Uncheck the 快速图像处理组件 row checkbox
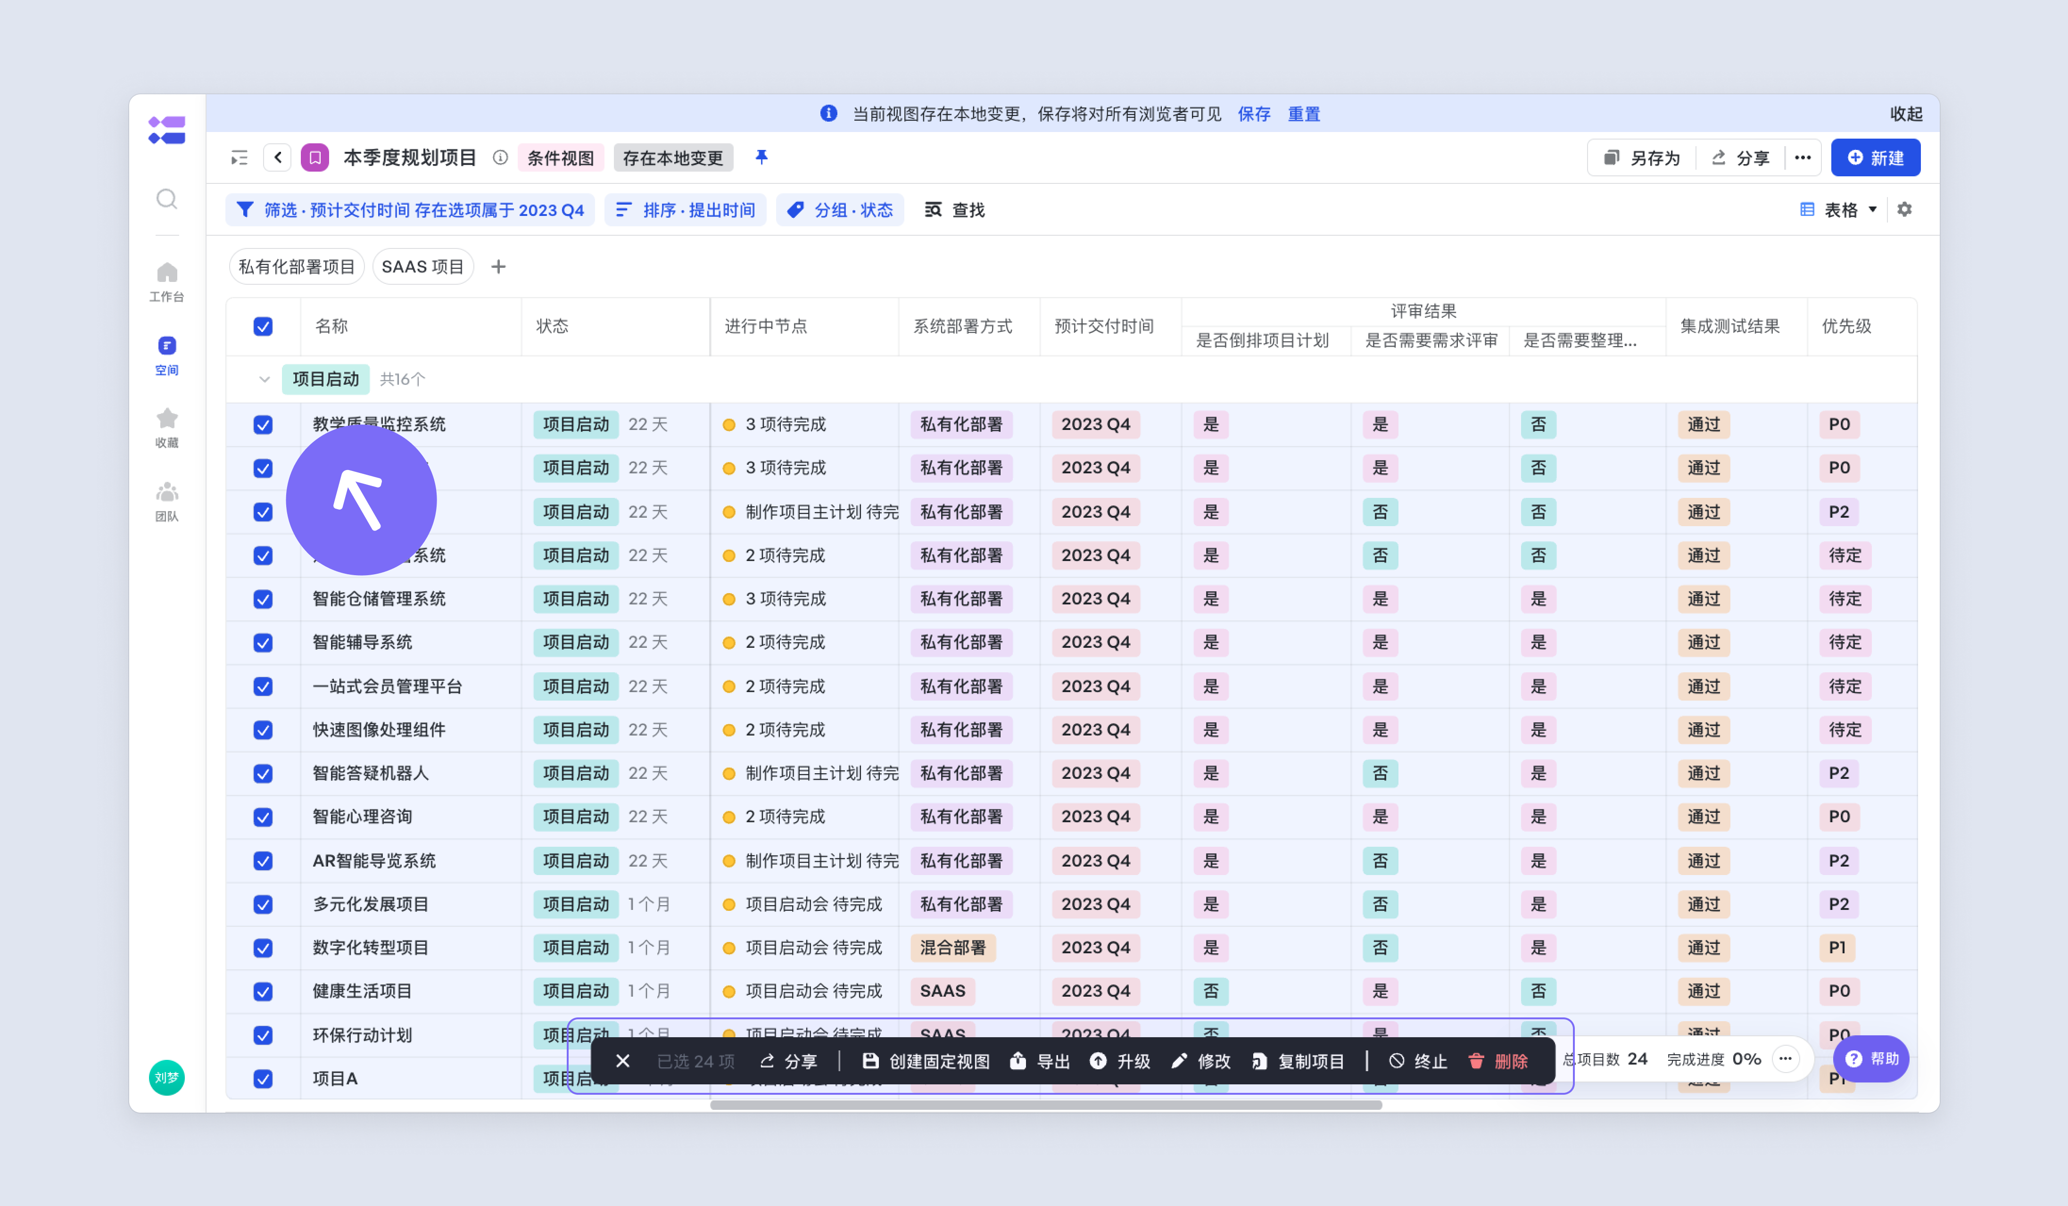Screen dimensions: 2068x1206 263,729
